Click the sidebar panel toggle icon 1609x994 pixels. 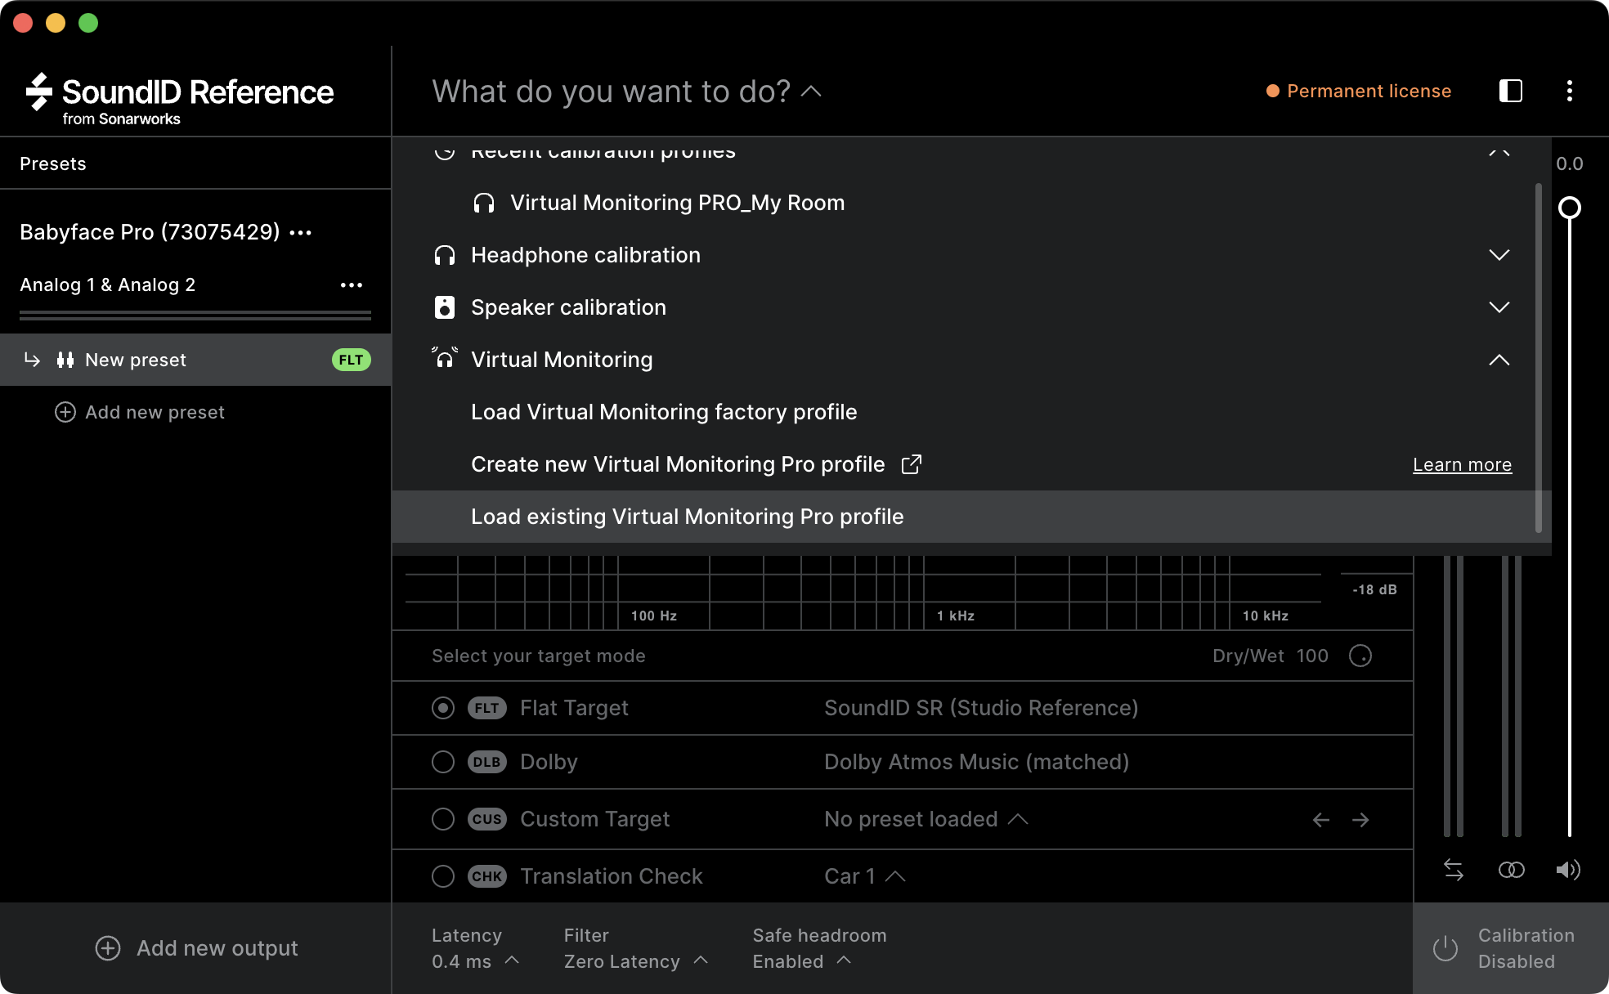[1510, 91]
